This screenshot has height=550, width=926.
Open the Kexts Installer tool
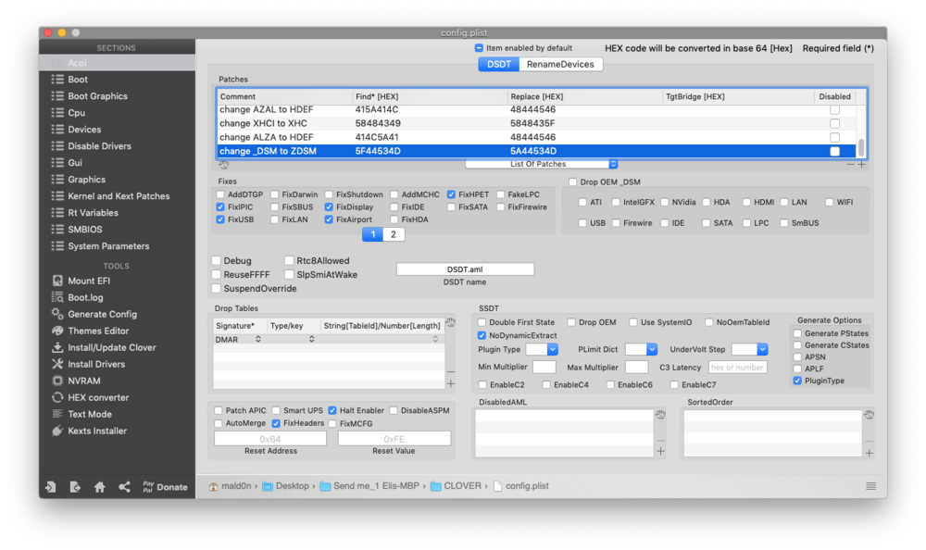97,431
